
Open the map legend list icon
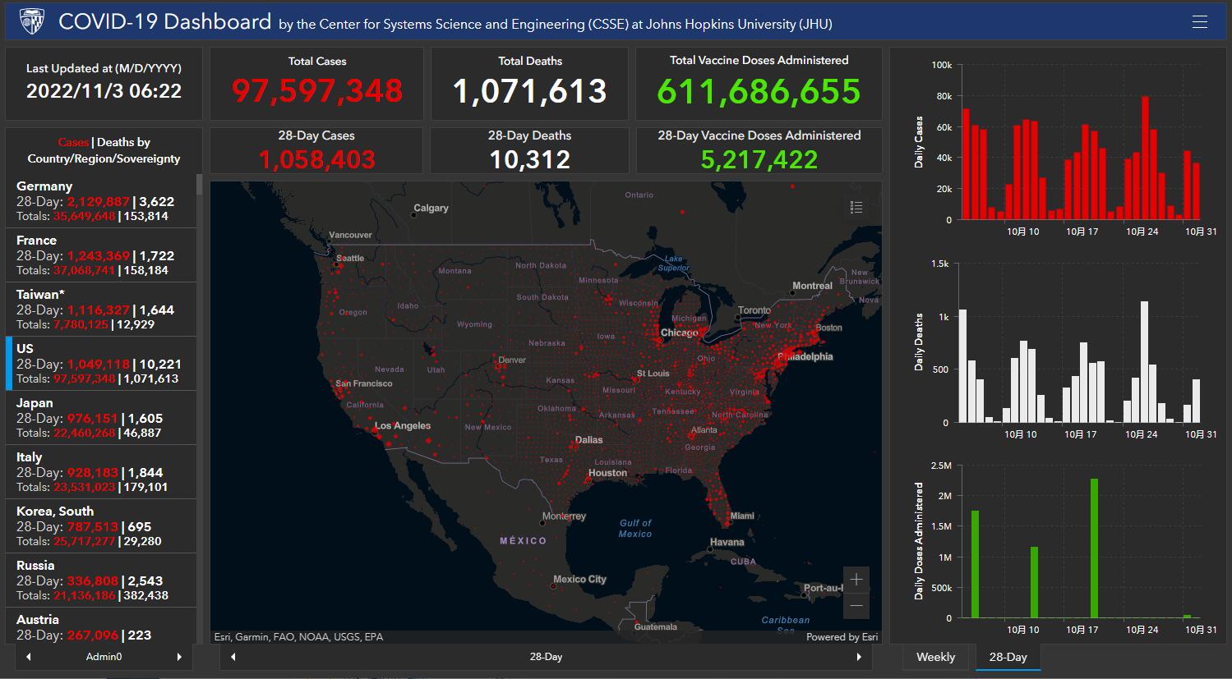click(x=856, y=207)
